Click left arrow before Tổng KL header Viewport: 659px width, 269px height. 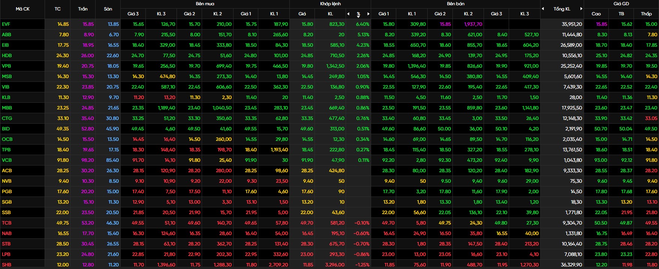click(543, 9)
